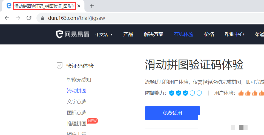The width and height of the screenshot is (264, 135).
Task: Expand the 中文站 language dropdown
Action: [x=104, y=35]
